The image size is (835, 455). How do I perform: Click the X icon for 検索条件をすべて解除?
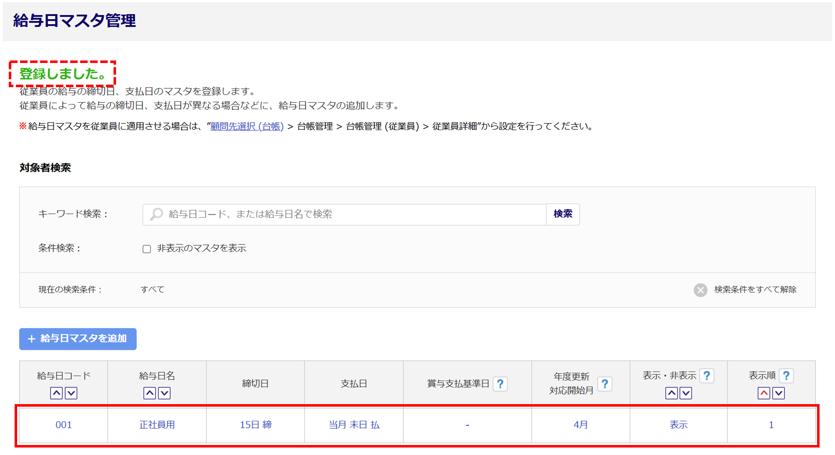tap(700, 290)
